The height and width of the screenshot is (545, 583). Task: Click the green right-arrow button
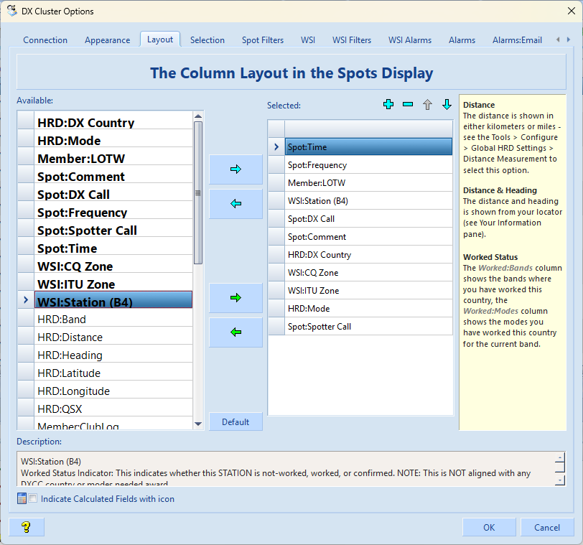click(x=235, y=297)
